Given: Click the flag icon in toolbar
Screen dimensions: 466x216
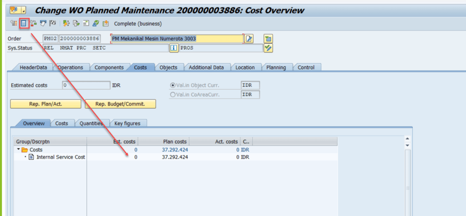Looking at the screenshot, I should (53, 23).
